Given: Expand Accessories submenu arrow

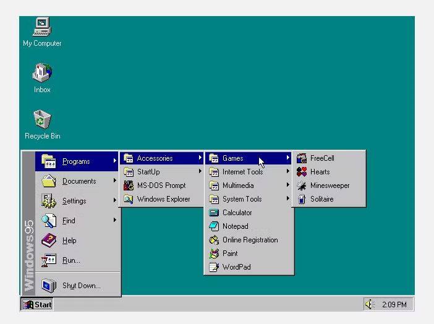Looking at the screenshot, I should point(200,158).
